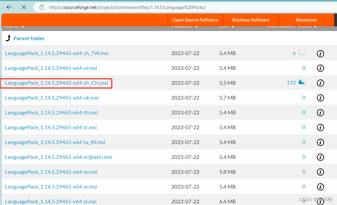Click the 0 downloads count for th.msi
Screen dimensions: 337x205
pyautogui.click(x=304, y=112)
